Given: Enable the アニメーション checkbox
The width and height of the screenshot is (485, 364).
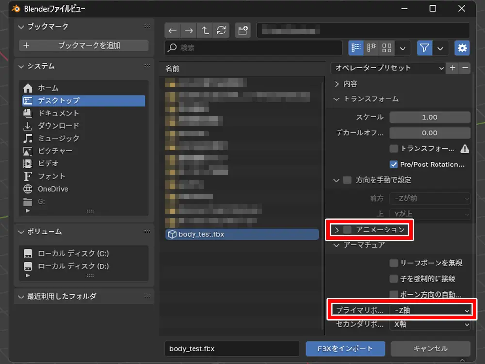Looking at the screenshot, I should click(x=347, y=230).
